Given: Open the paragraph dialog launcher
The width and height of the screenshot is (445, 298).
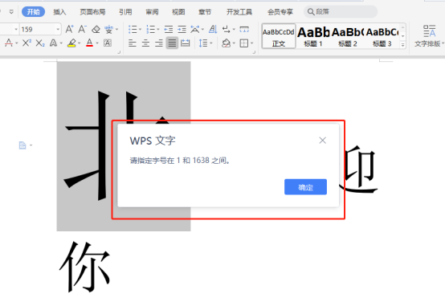Looking at the screenshot, I should click(254, 52).
